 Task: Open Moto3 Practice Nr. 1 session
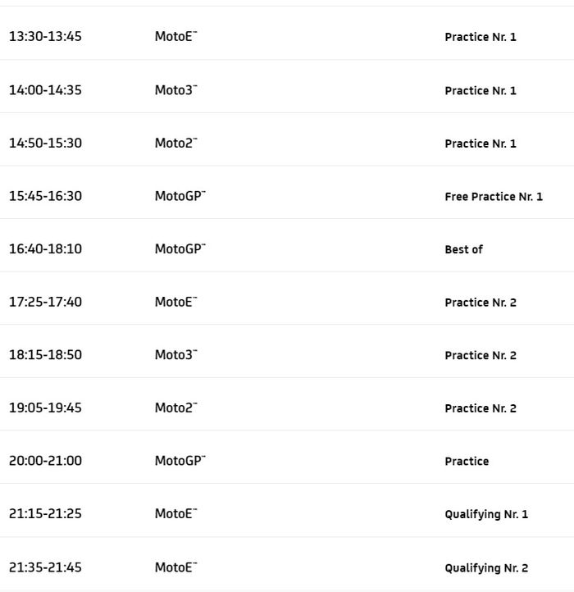tap(481, 91)
